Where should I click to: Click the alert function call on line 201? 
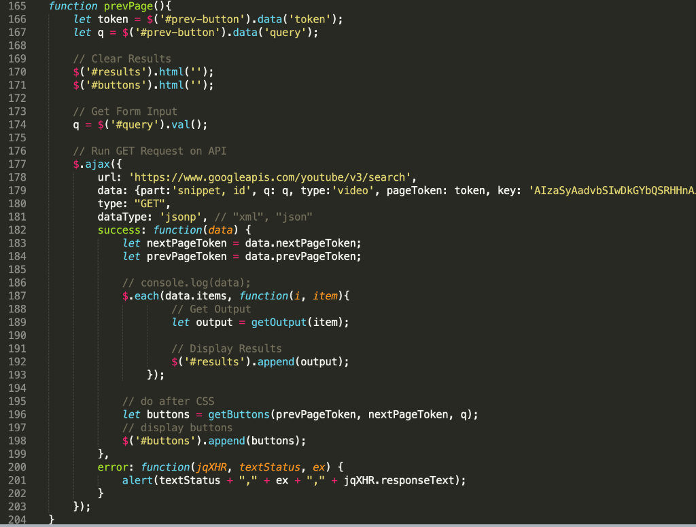pyautogui.click(x=137, y=480)
